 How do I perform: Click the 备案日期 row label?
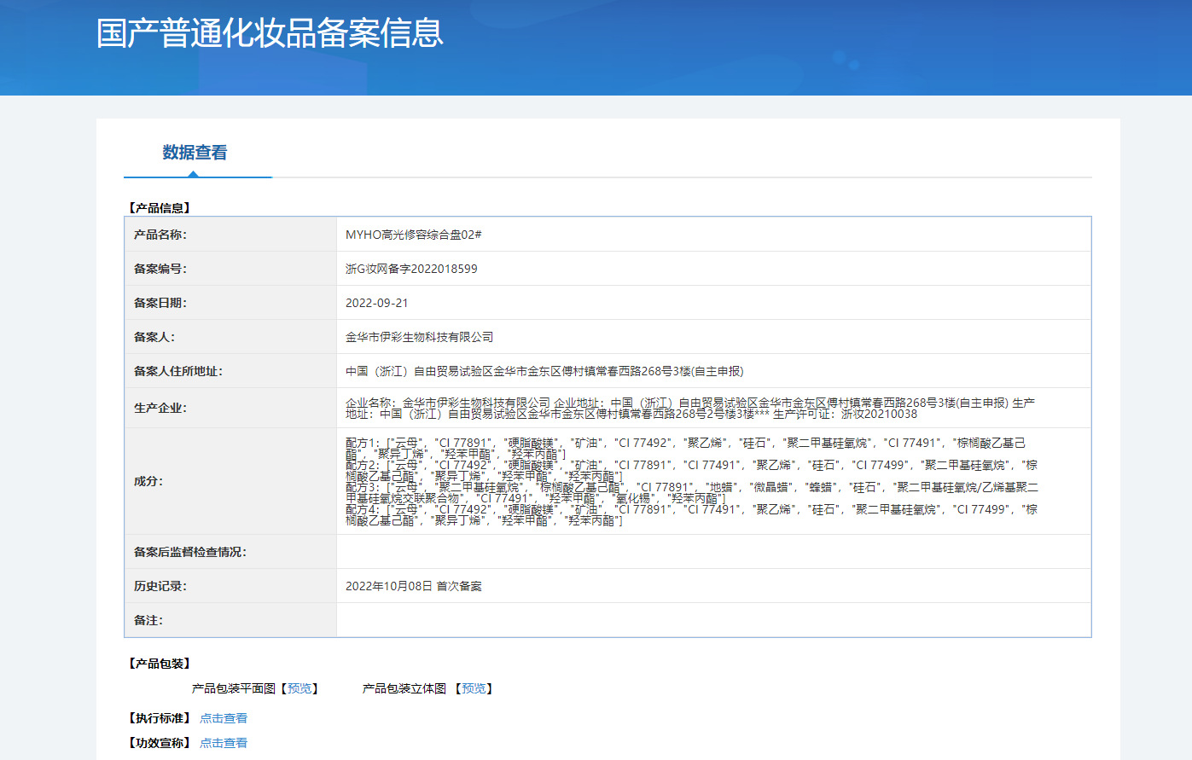(x=160, y=303)
